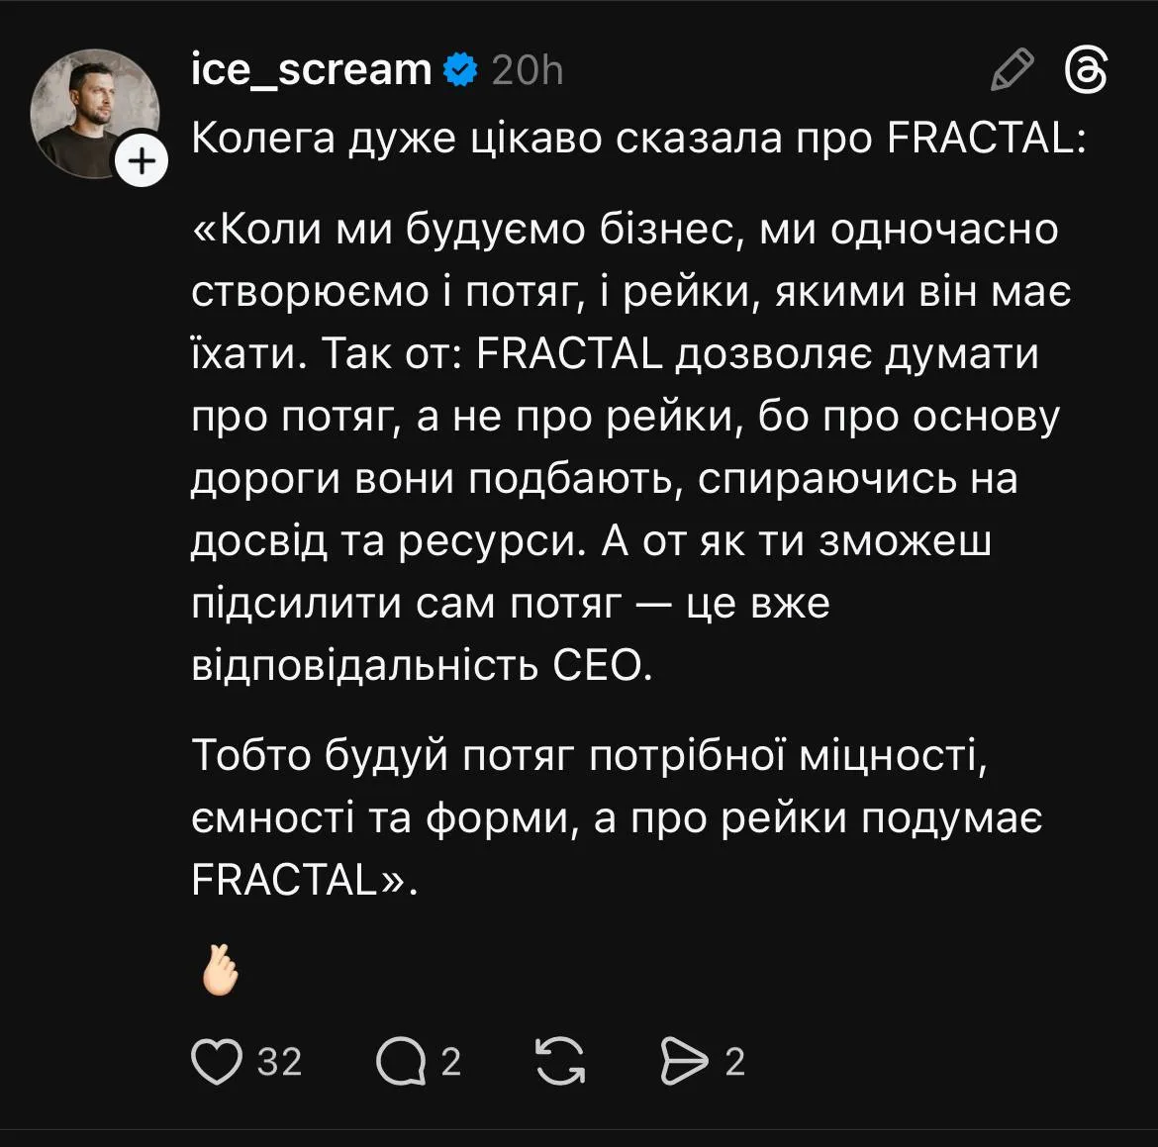This screenshot has width=1158, height=1147.
Task: Follow ice_scream using the plus badge
Action: (x=142, y=160)
